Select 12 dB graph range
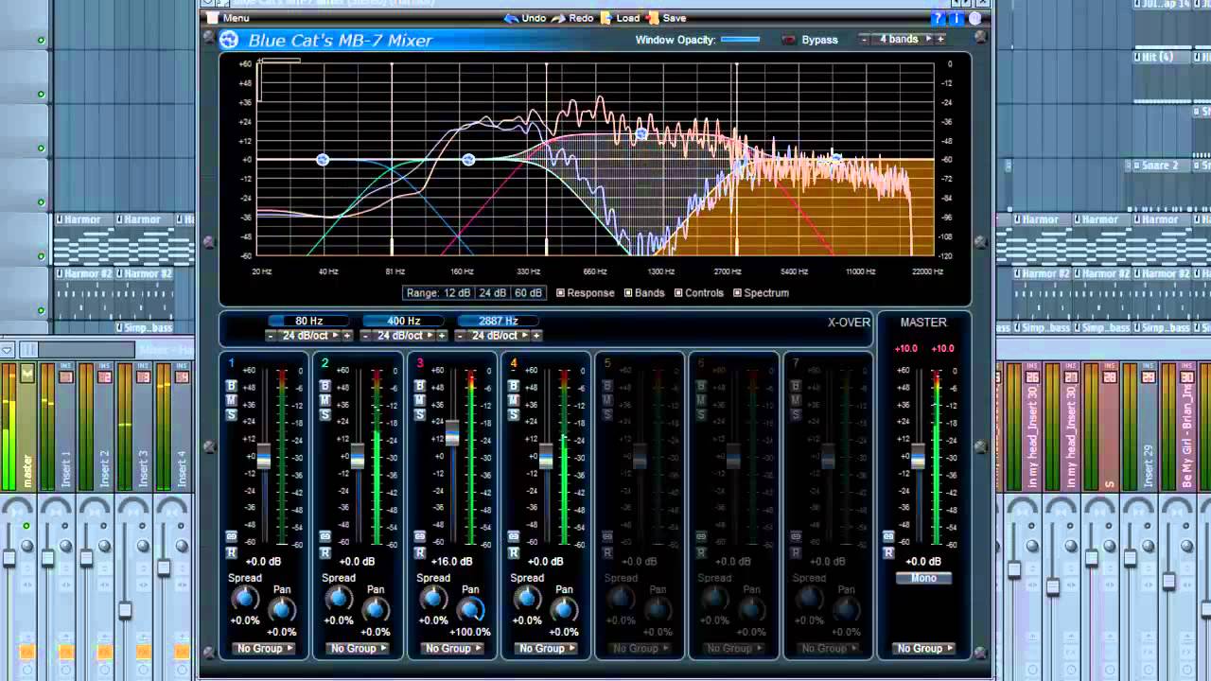This screenshot has width=1211, height=681. pyautogui.click(x=457, y=293)
